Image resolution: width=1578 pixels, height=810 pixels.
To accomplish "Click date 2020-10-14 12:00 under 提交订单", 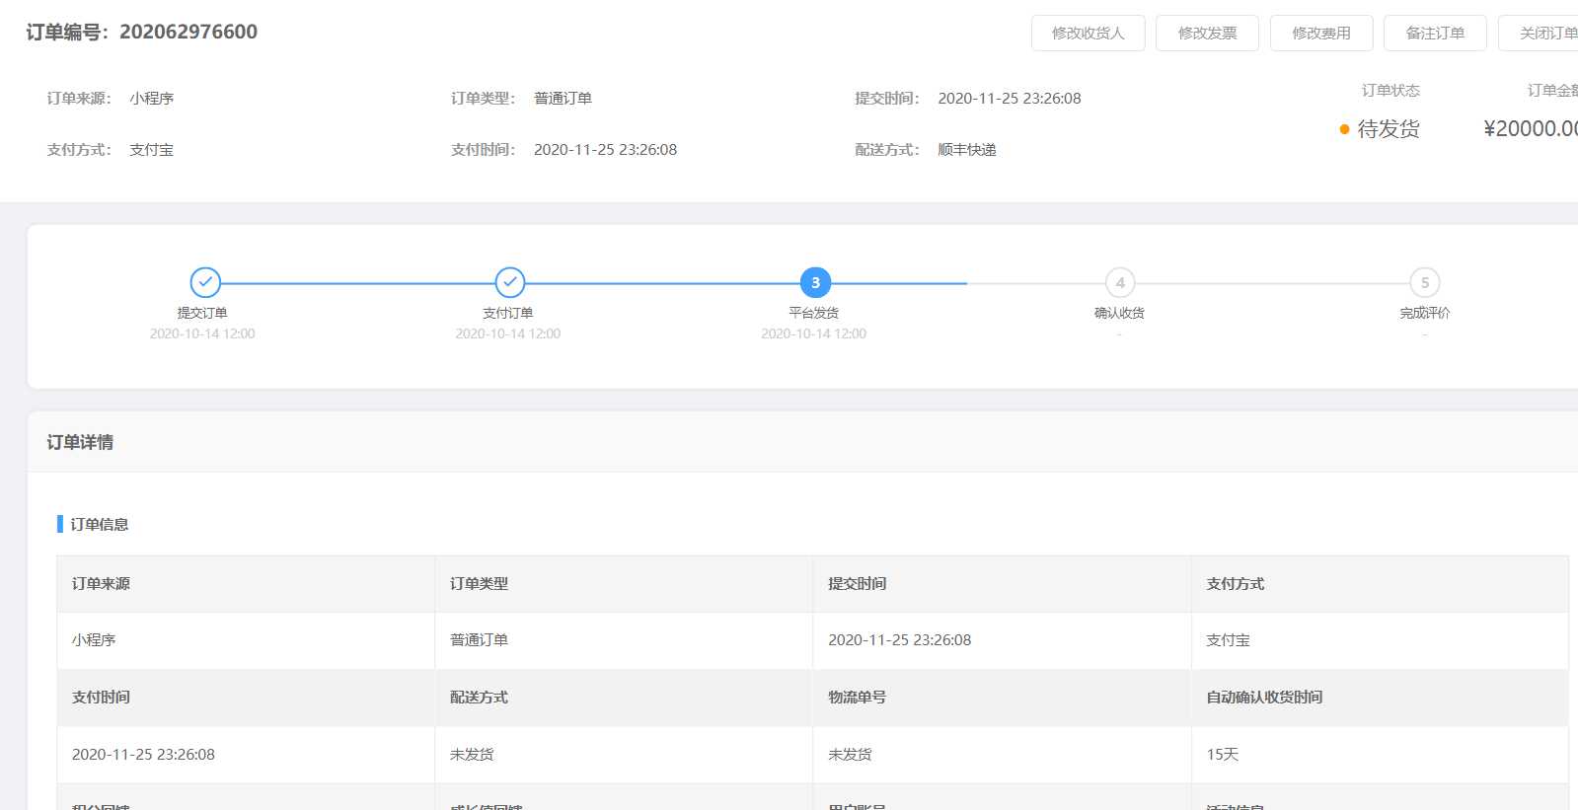I will click(202, 334).
